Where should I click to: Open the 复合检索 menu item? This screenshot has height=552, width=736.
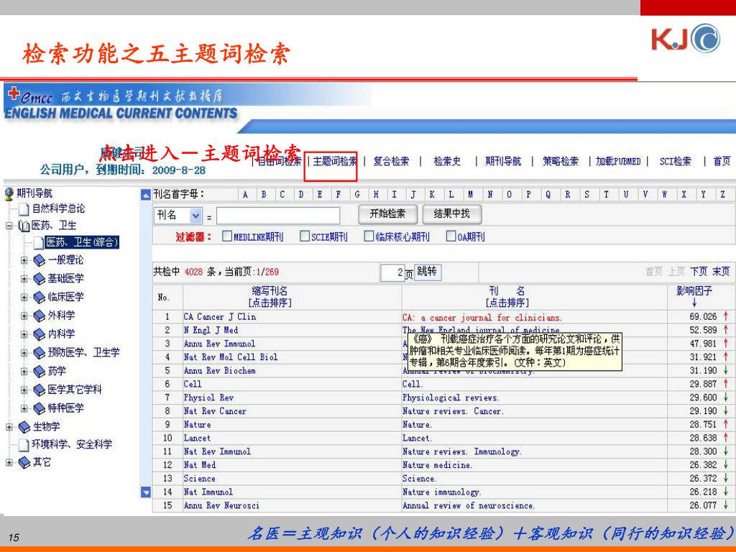[x=391, y=162]
